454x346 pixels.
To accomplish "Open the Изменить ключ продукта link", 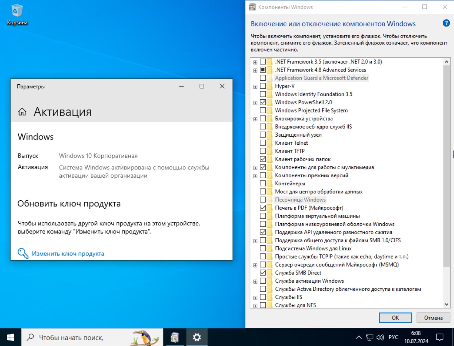I will pyautogui.click(x=68, y=253).
